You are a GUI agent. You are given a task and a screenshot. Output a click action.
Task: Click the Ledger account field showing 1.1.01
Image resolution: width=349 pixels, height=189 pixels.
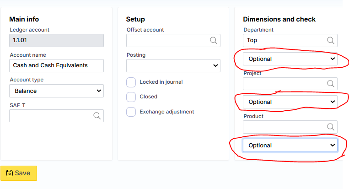(x=56, y=40)
